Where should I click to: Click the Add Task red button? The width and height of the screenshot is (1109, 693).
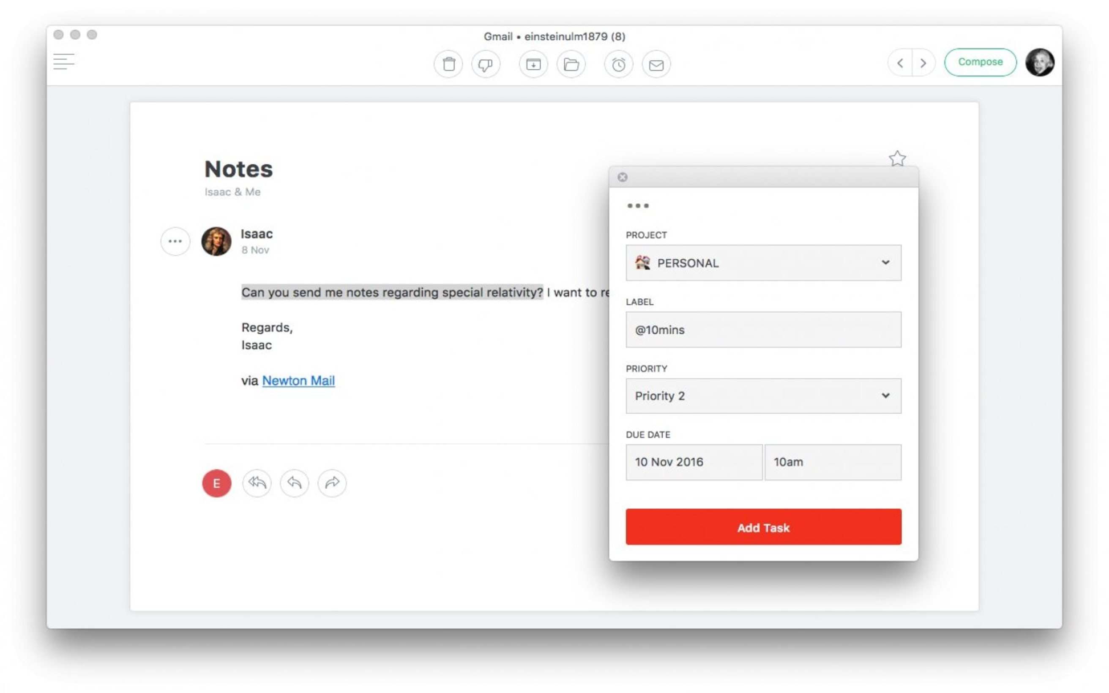[x=762, y=527]
